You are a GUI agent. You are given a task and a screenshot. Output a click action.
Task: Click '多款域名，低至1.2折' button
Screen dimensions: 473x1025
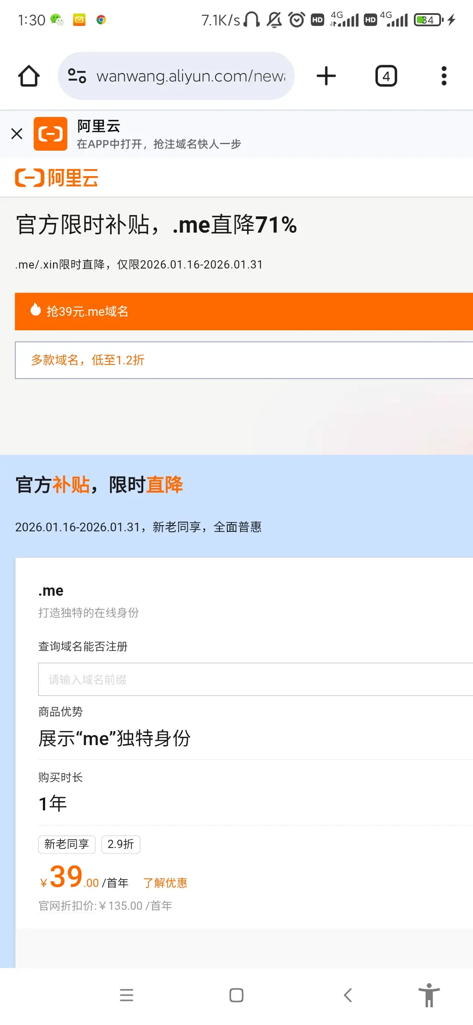click(244, 360)
